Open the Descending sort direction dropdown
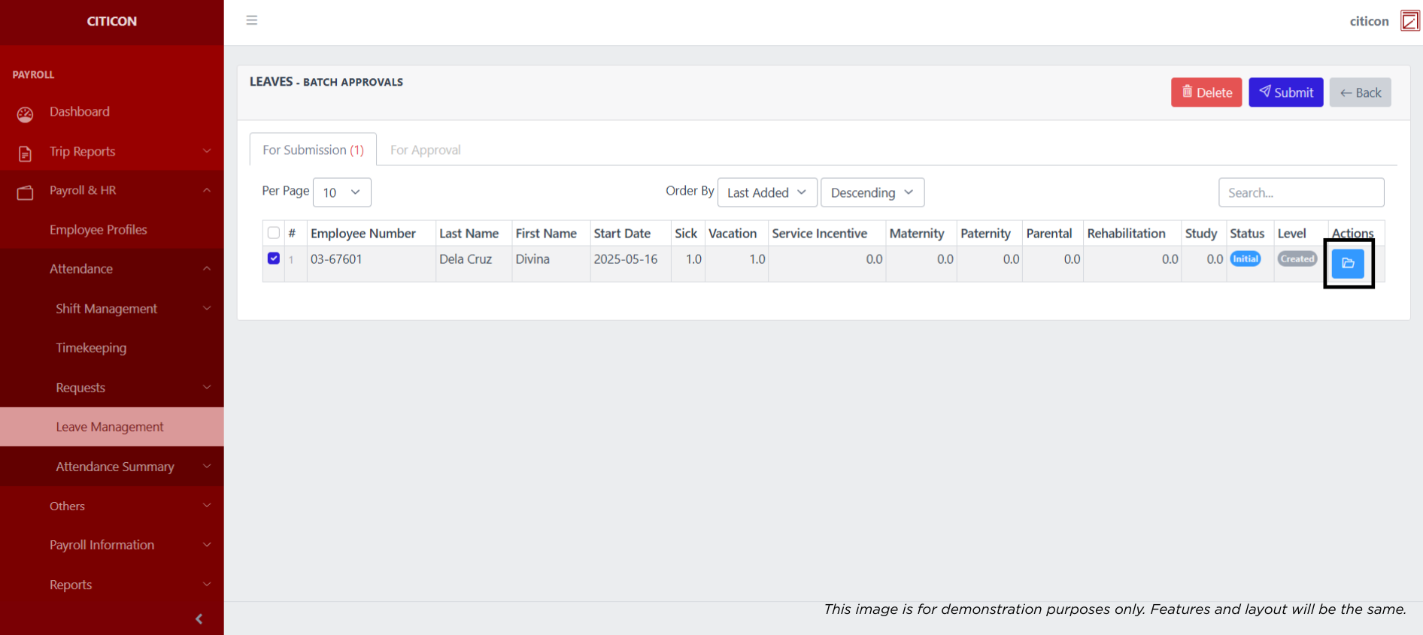Screen dimensions: 1423x635 coord(872,192)
